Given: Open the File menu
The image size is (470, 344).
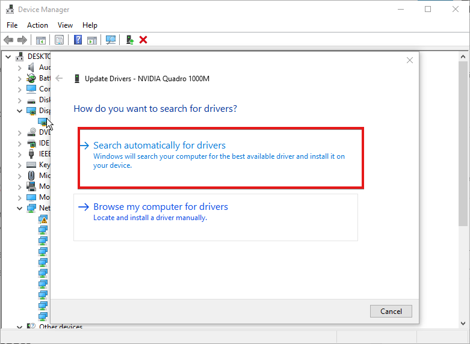Looking at the screenshot, I should pyautogui.click(x=12, y=25).
